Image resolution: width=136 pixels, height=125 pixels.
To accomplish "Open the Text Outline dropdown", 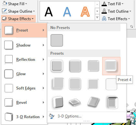I will coord(116,11).
